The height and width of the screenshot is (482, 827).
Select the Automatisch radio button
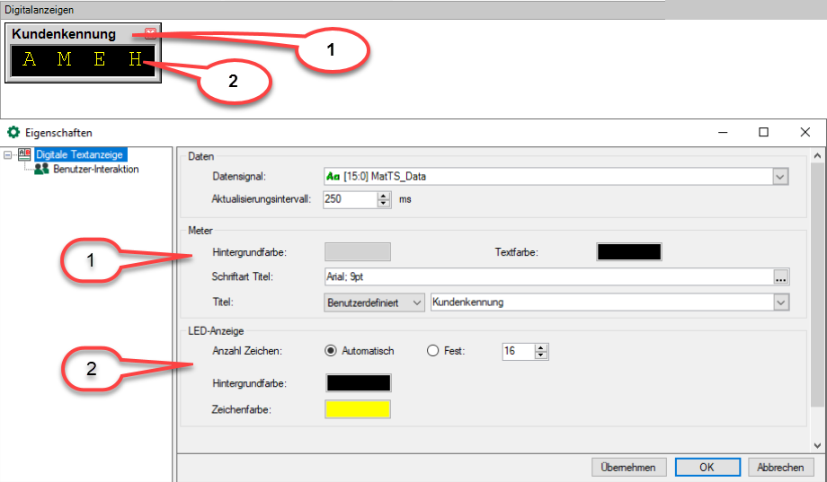point(331,351)
